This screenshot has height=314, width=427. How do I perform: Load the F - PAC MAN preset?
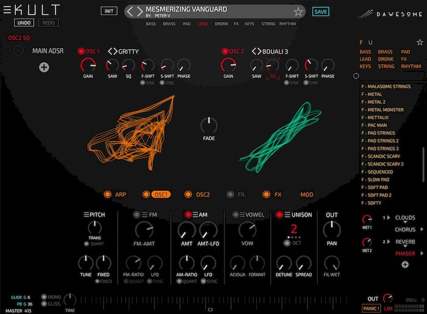point(374,125)
